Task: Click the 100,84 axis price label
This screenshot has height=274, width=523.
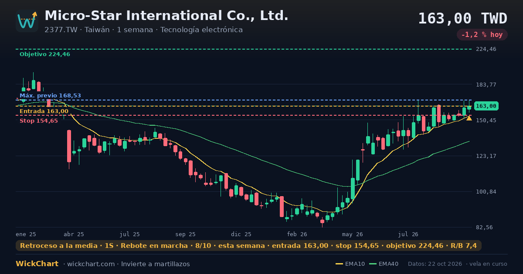Action: 486,191
